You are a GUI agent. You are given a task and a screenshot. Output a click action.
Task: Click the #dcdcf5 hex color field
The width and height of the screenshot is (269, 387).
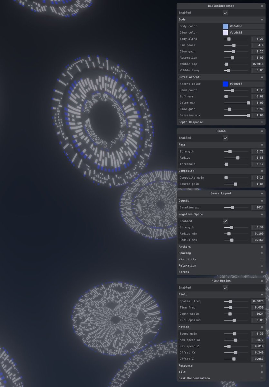[x=246, y=33]
